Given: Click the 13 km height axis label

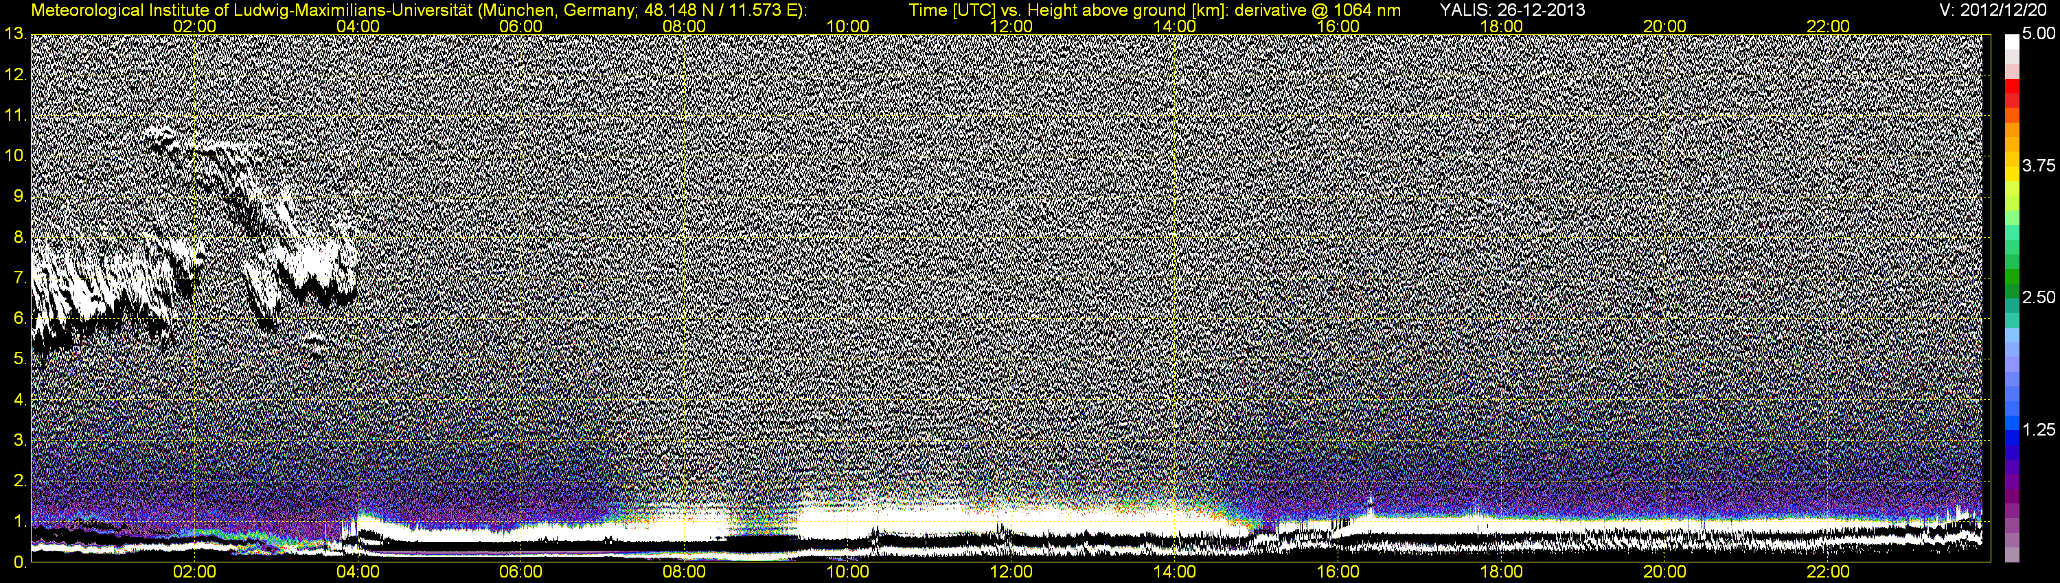Looking at the screenshot, I should tap(14, 34).
